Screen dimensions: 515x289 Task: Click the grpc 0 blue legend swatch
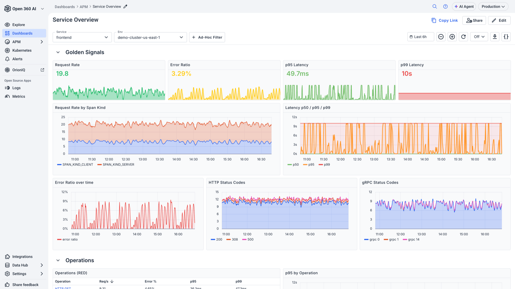[366, 240]
